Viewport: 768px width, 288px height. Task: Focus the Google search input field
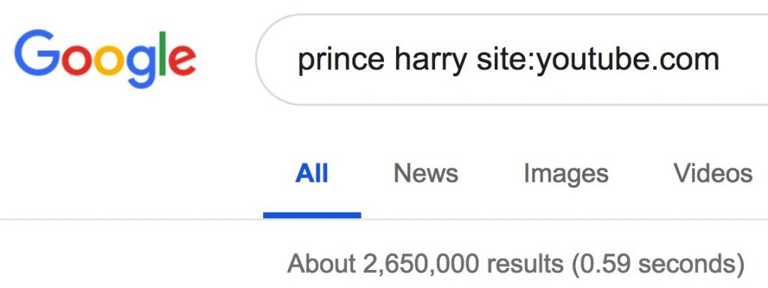(511, 59)
